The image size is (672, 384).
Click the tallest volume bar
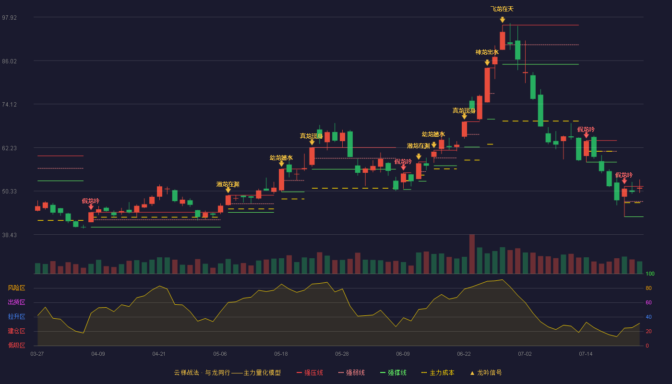[x=472, y=254]
